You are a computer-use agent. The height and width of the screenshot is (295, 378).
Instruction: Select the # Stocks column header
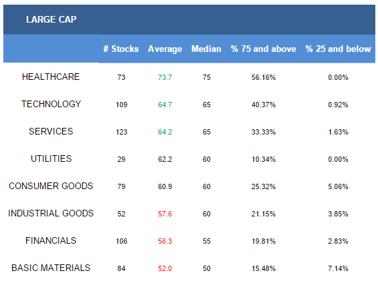click(121, 49)
